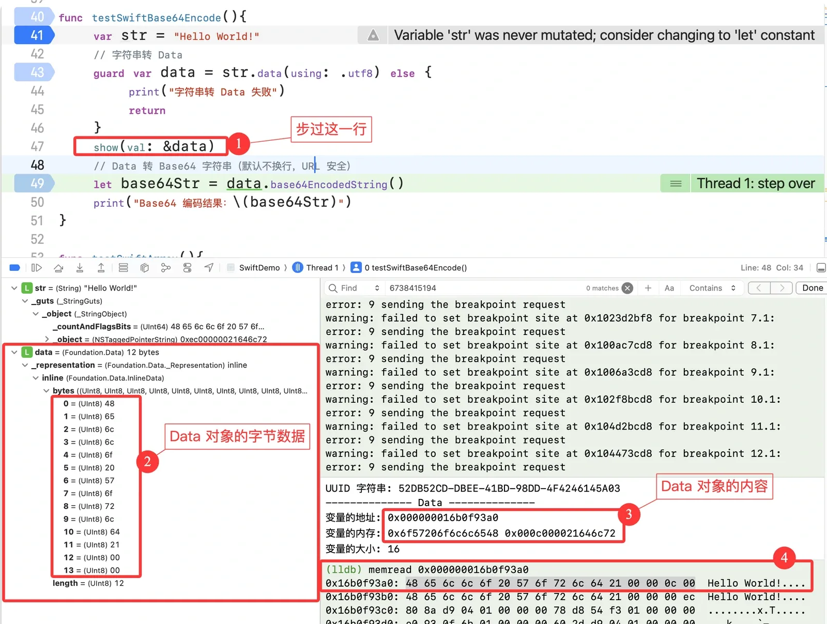
Task: Deactivate breakpoints with the blue breakpoint toggle
Action: [x=15, y=268]
